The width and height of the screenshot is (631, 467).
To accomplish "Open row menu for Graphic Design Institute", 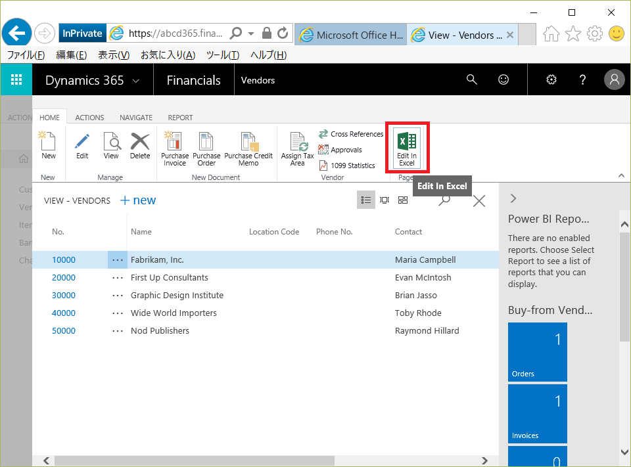I will pos(118,296).
